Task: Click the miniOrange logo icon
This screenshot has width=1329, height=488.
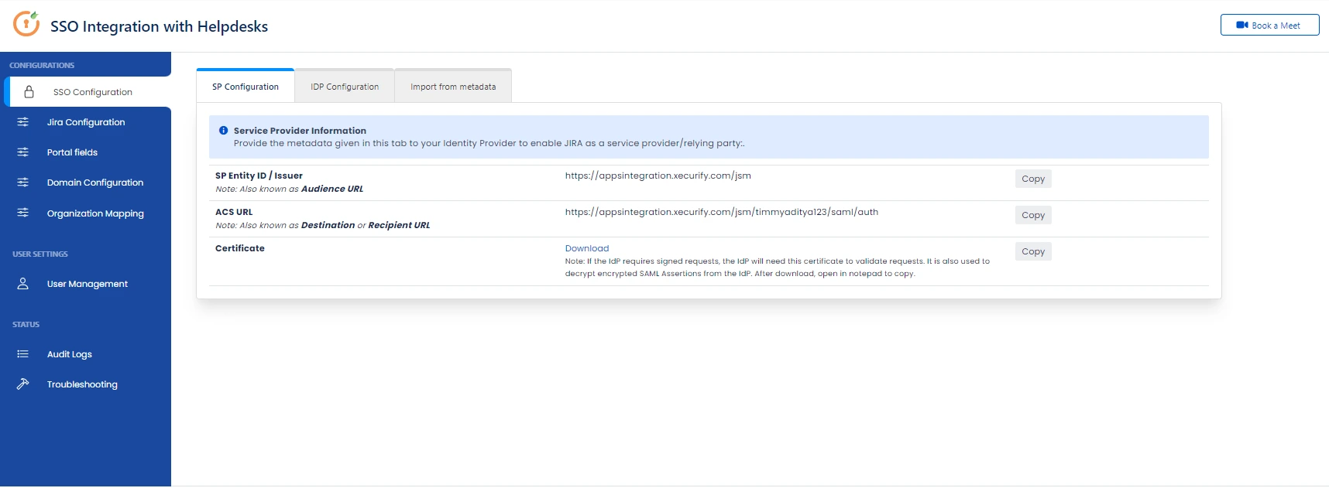Action: [26, 24]
